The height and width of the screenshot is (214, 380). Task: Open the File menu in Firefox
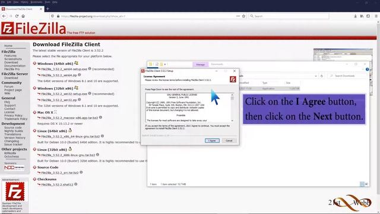(3, 2)
